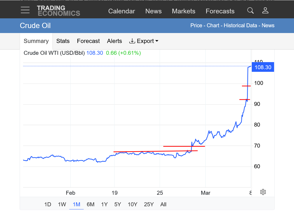The image size is (294, 217).
Task: Open the Alerts tab
Action: tap(114, 41)
